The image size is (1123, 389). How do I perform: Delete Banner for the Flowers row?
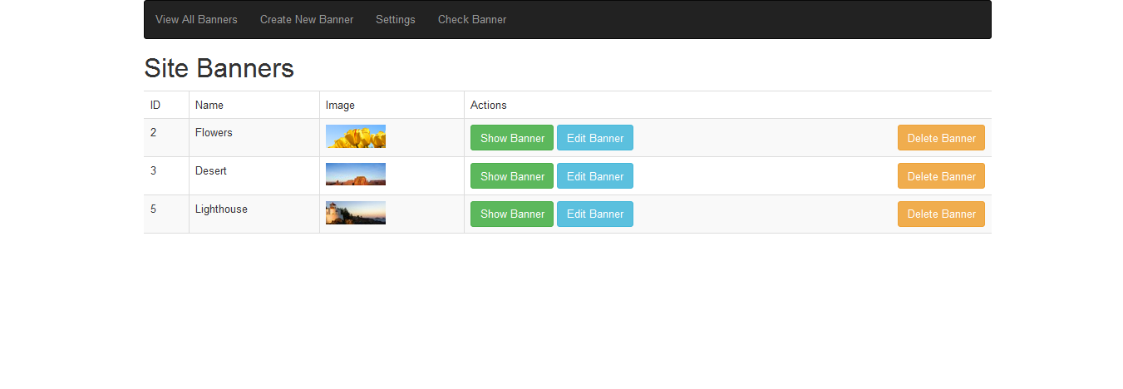(x=941, y=138)
